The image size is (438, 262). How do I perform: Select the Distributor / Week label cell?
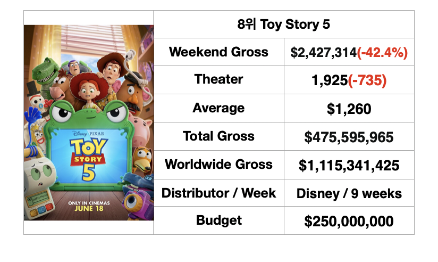[218, 193]
